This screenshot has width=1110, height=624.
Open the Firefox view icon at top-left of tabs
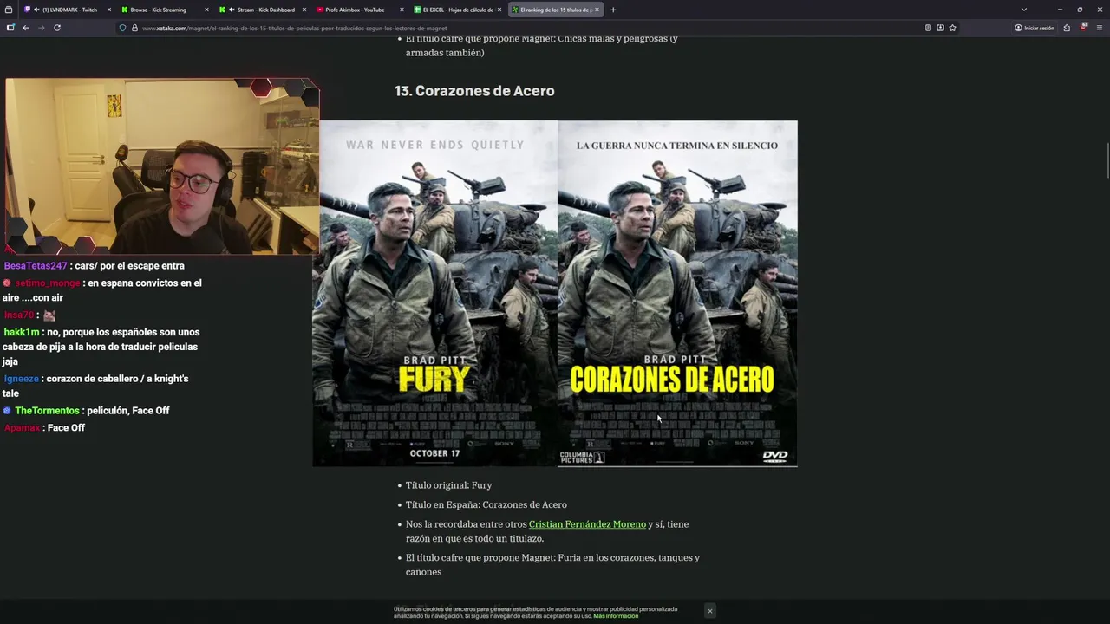10,10
